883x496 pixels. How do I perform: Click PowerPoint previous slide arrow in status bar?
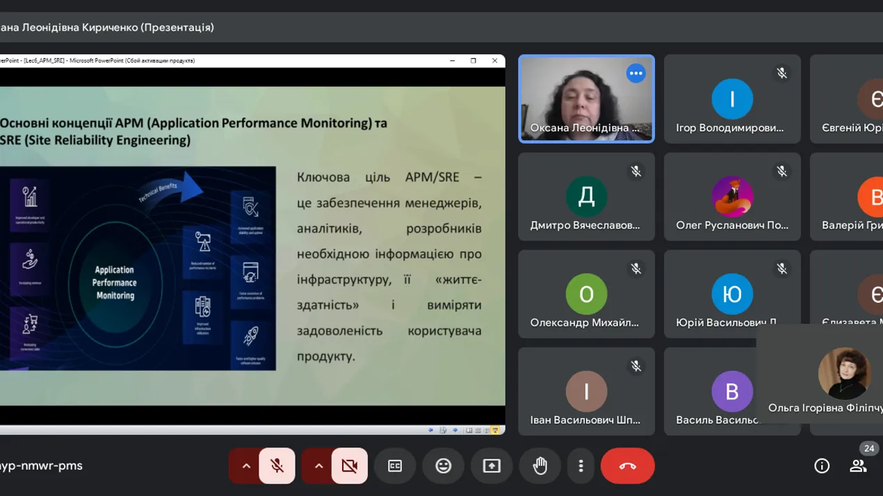430,430
